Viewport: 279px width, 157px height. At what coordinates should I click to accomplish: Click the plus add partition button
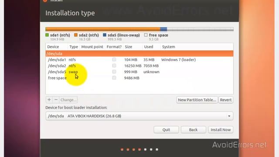[49, 100]
